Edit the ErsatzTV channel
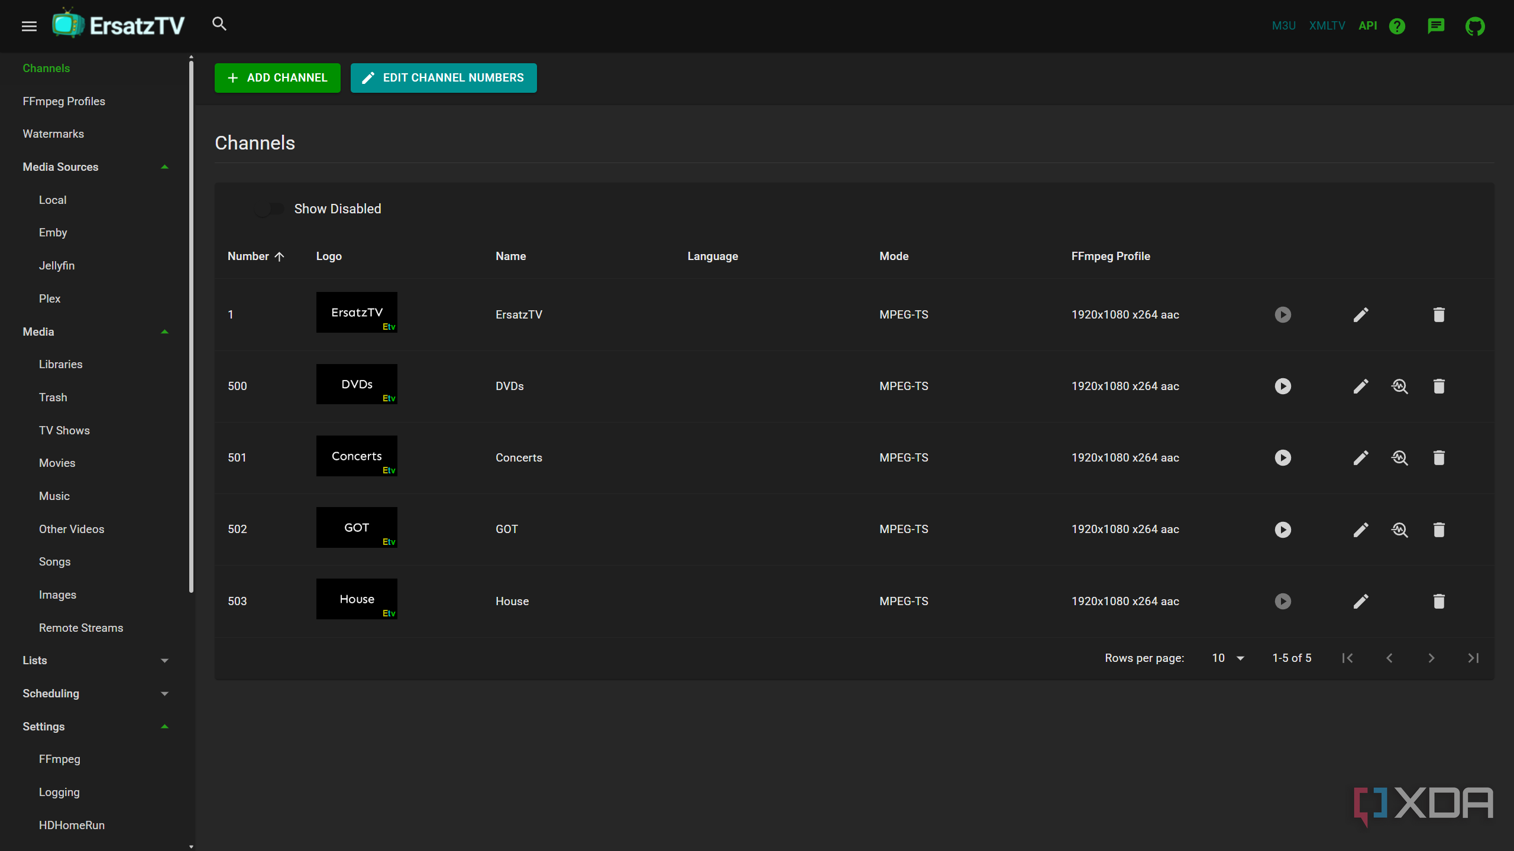The height and width of the screenshot is (851, 1514). [1361, 314]
